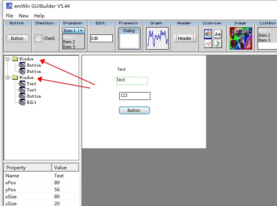
Task: Edit the xSize value 80
Action: pyautogui.click(x=65, y=196)
